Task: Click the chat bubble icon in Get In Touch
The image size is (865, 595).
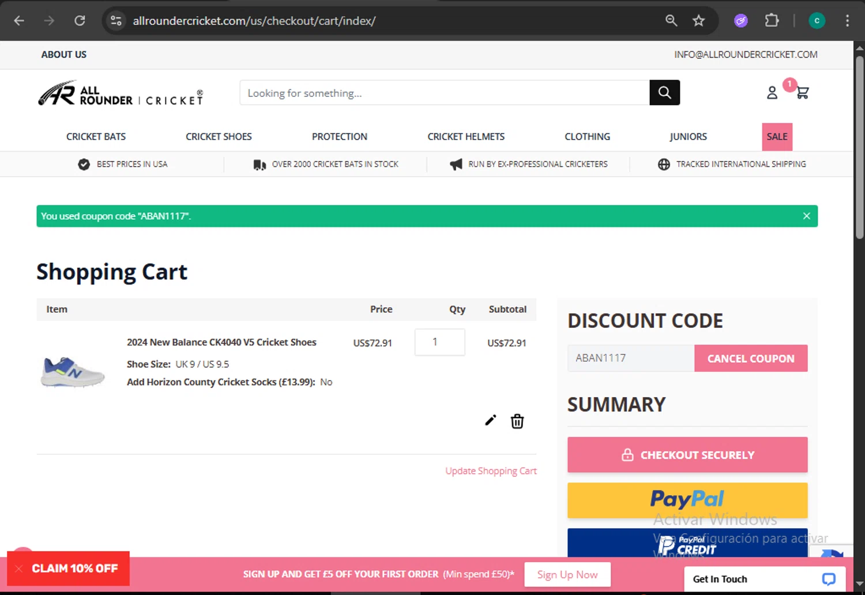Action: pyautogui.click(x=829, y=579)
